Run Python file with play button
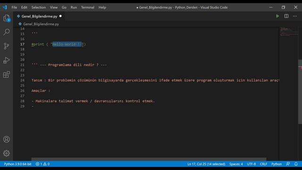The width and height of the screenshot is (302, 170). pos(277,16)
